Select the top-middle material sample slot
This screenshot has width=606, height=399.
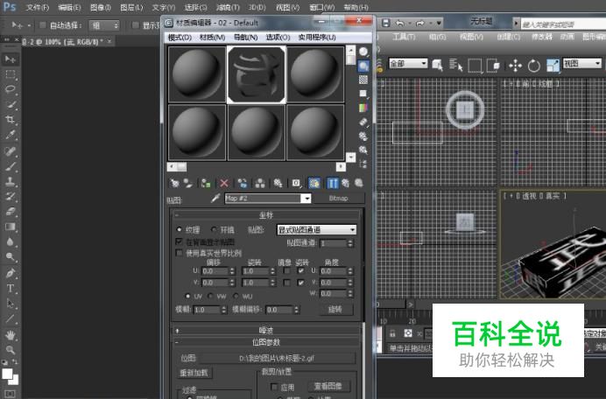pos(256,73)
